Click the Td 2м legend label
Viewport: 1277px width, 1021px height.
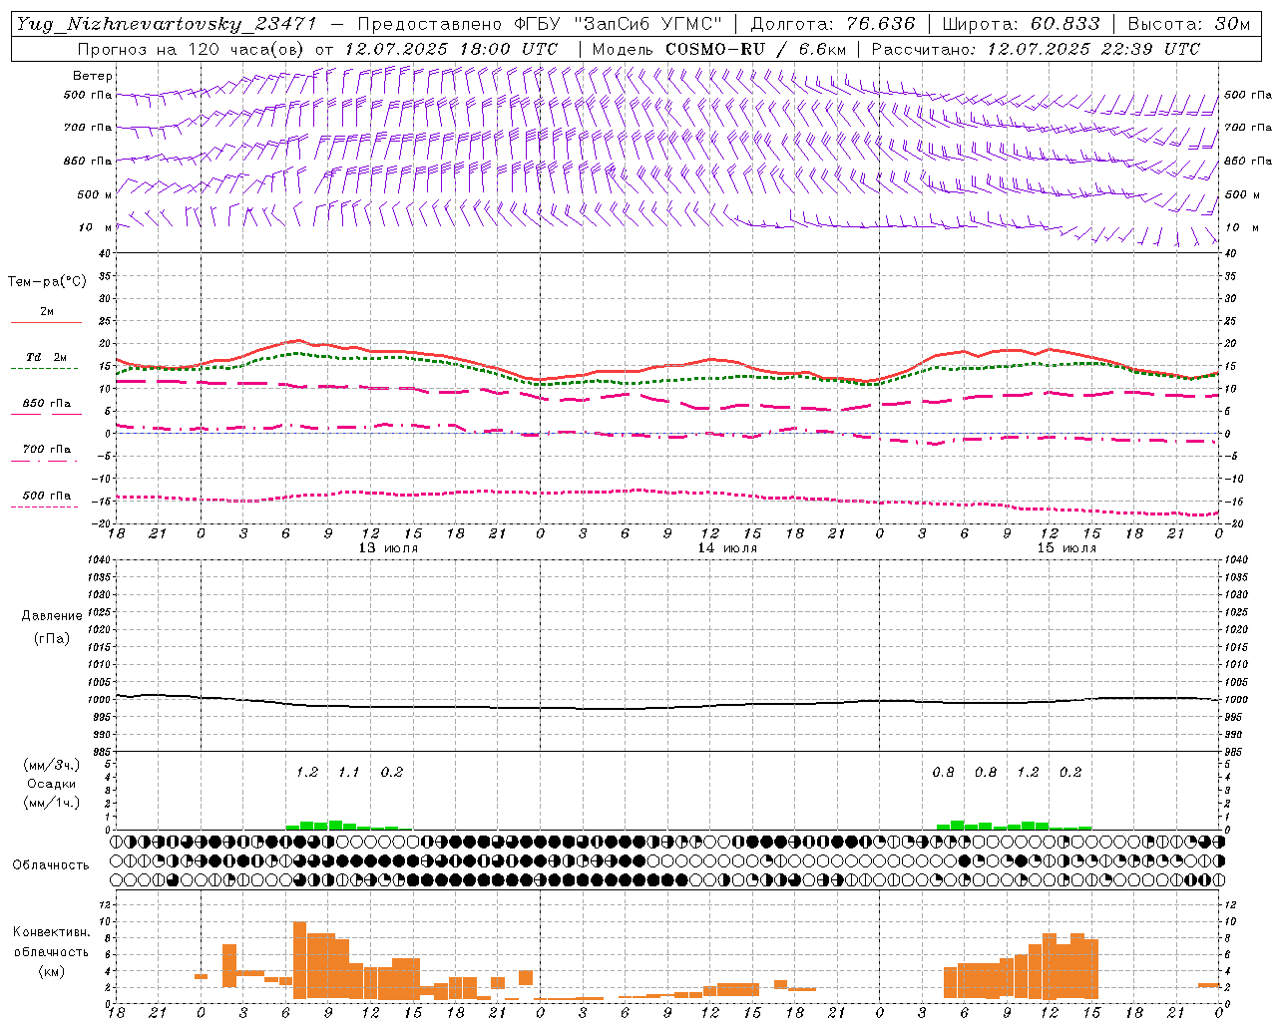click(46, 357)
